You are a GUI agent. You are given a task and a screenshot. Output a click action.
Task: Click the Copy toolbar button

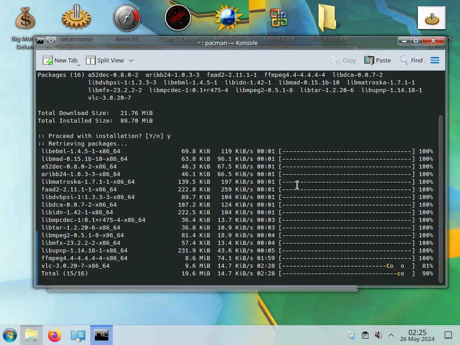pyautogui.click(x=343, y=61)
